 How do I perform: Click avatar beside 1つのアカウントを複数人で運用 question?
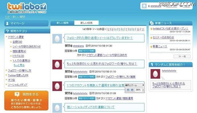[x=57, y=86]
